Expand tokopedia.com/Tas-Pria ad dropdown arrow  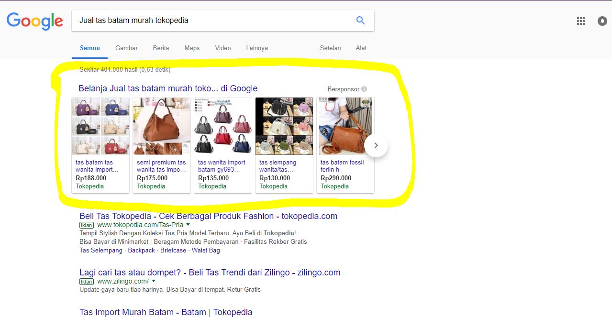pyautogui.click(x=188, y=225)
